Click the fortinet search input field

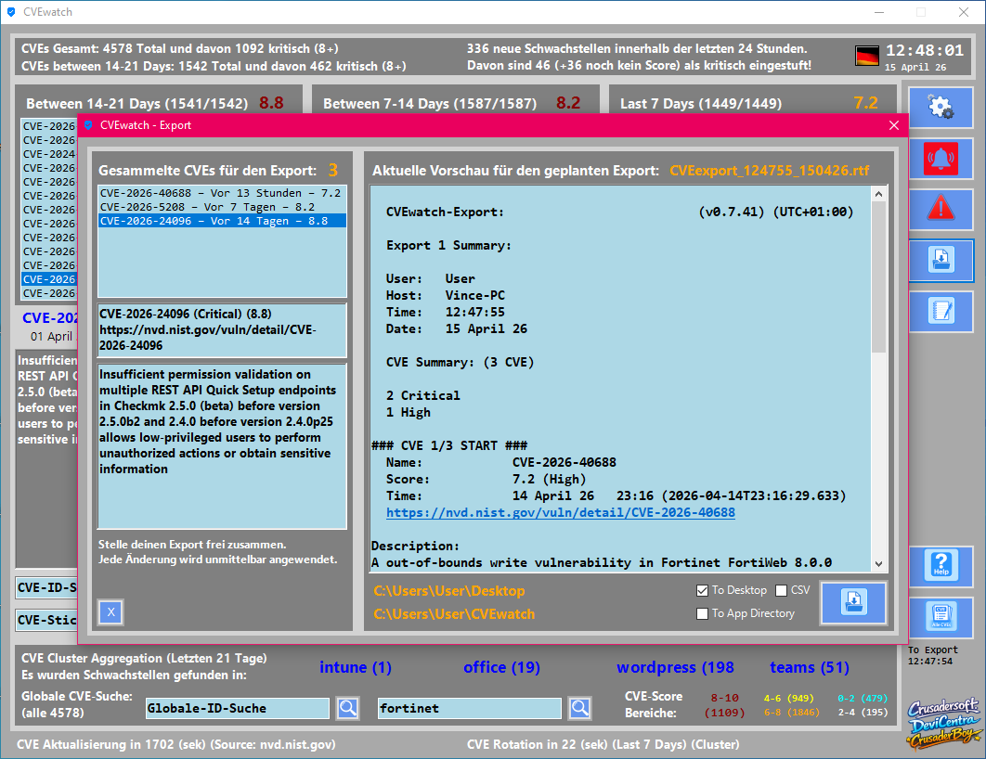coord(469,709)
